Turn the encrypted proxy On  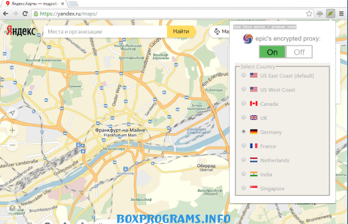click(x=273, y=52)
